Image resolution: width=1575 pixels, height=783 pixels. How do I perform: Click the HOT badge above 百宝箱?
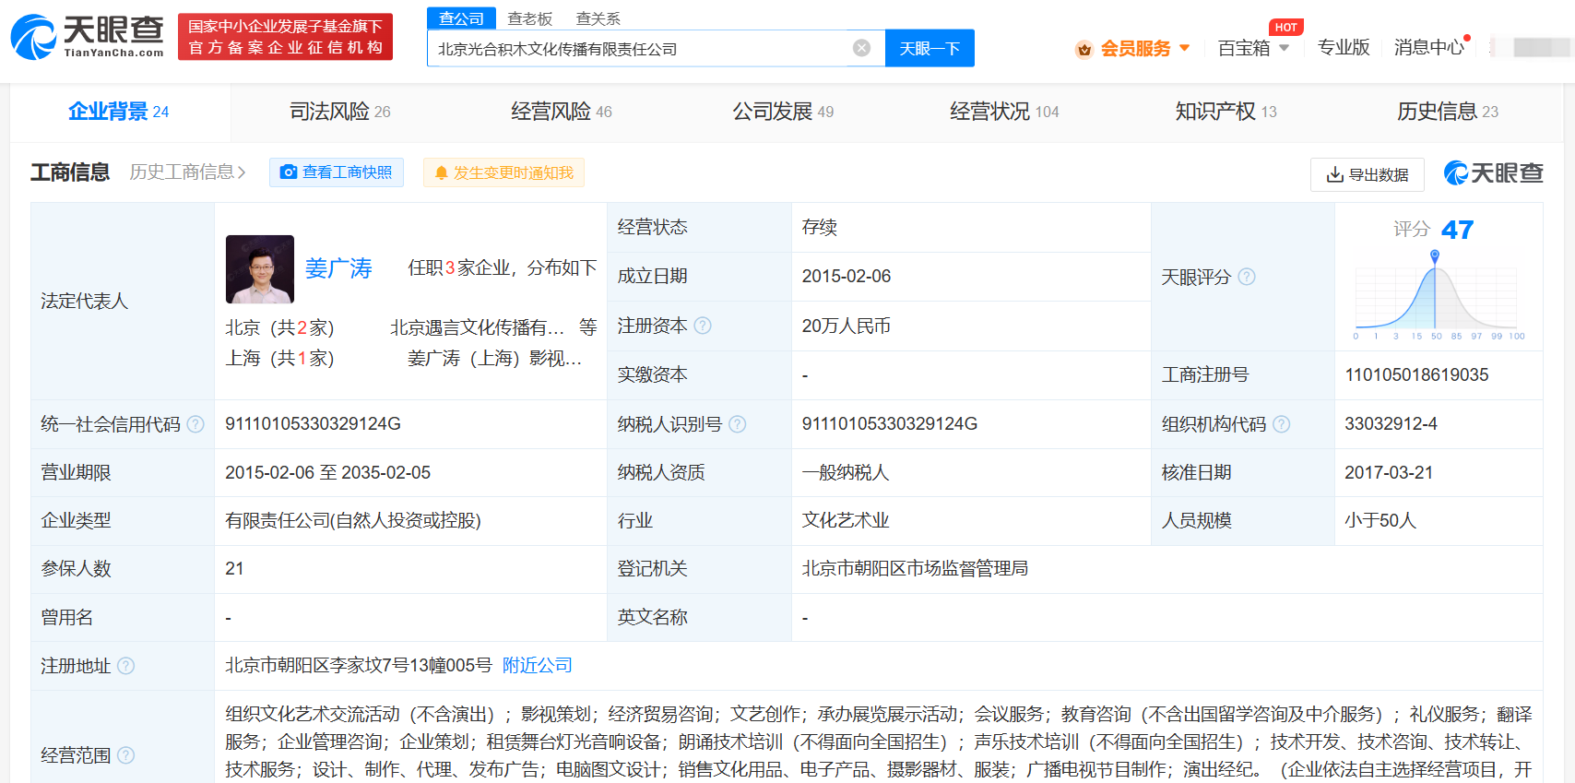[1286, 28]
